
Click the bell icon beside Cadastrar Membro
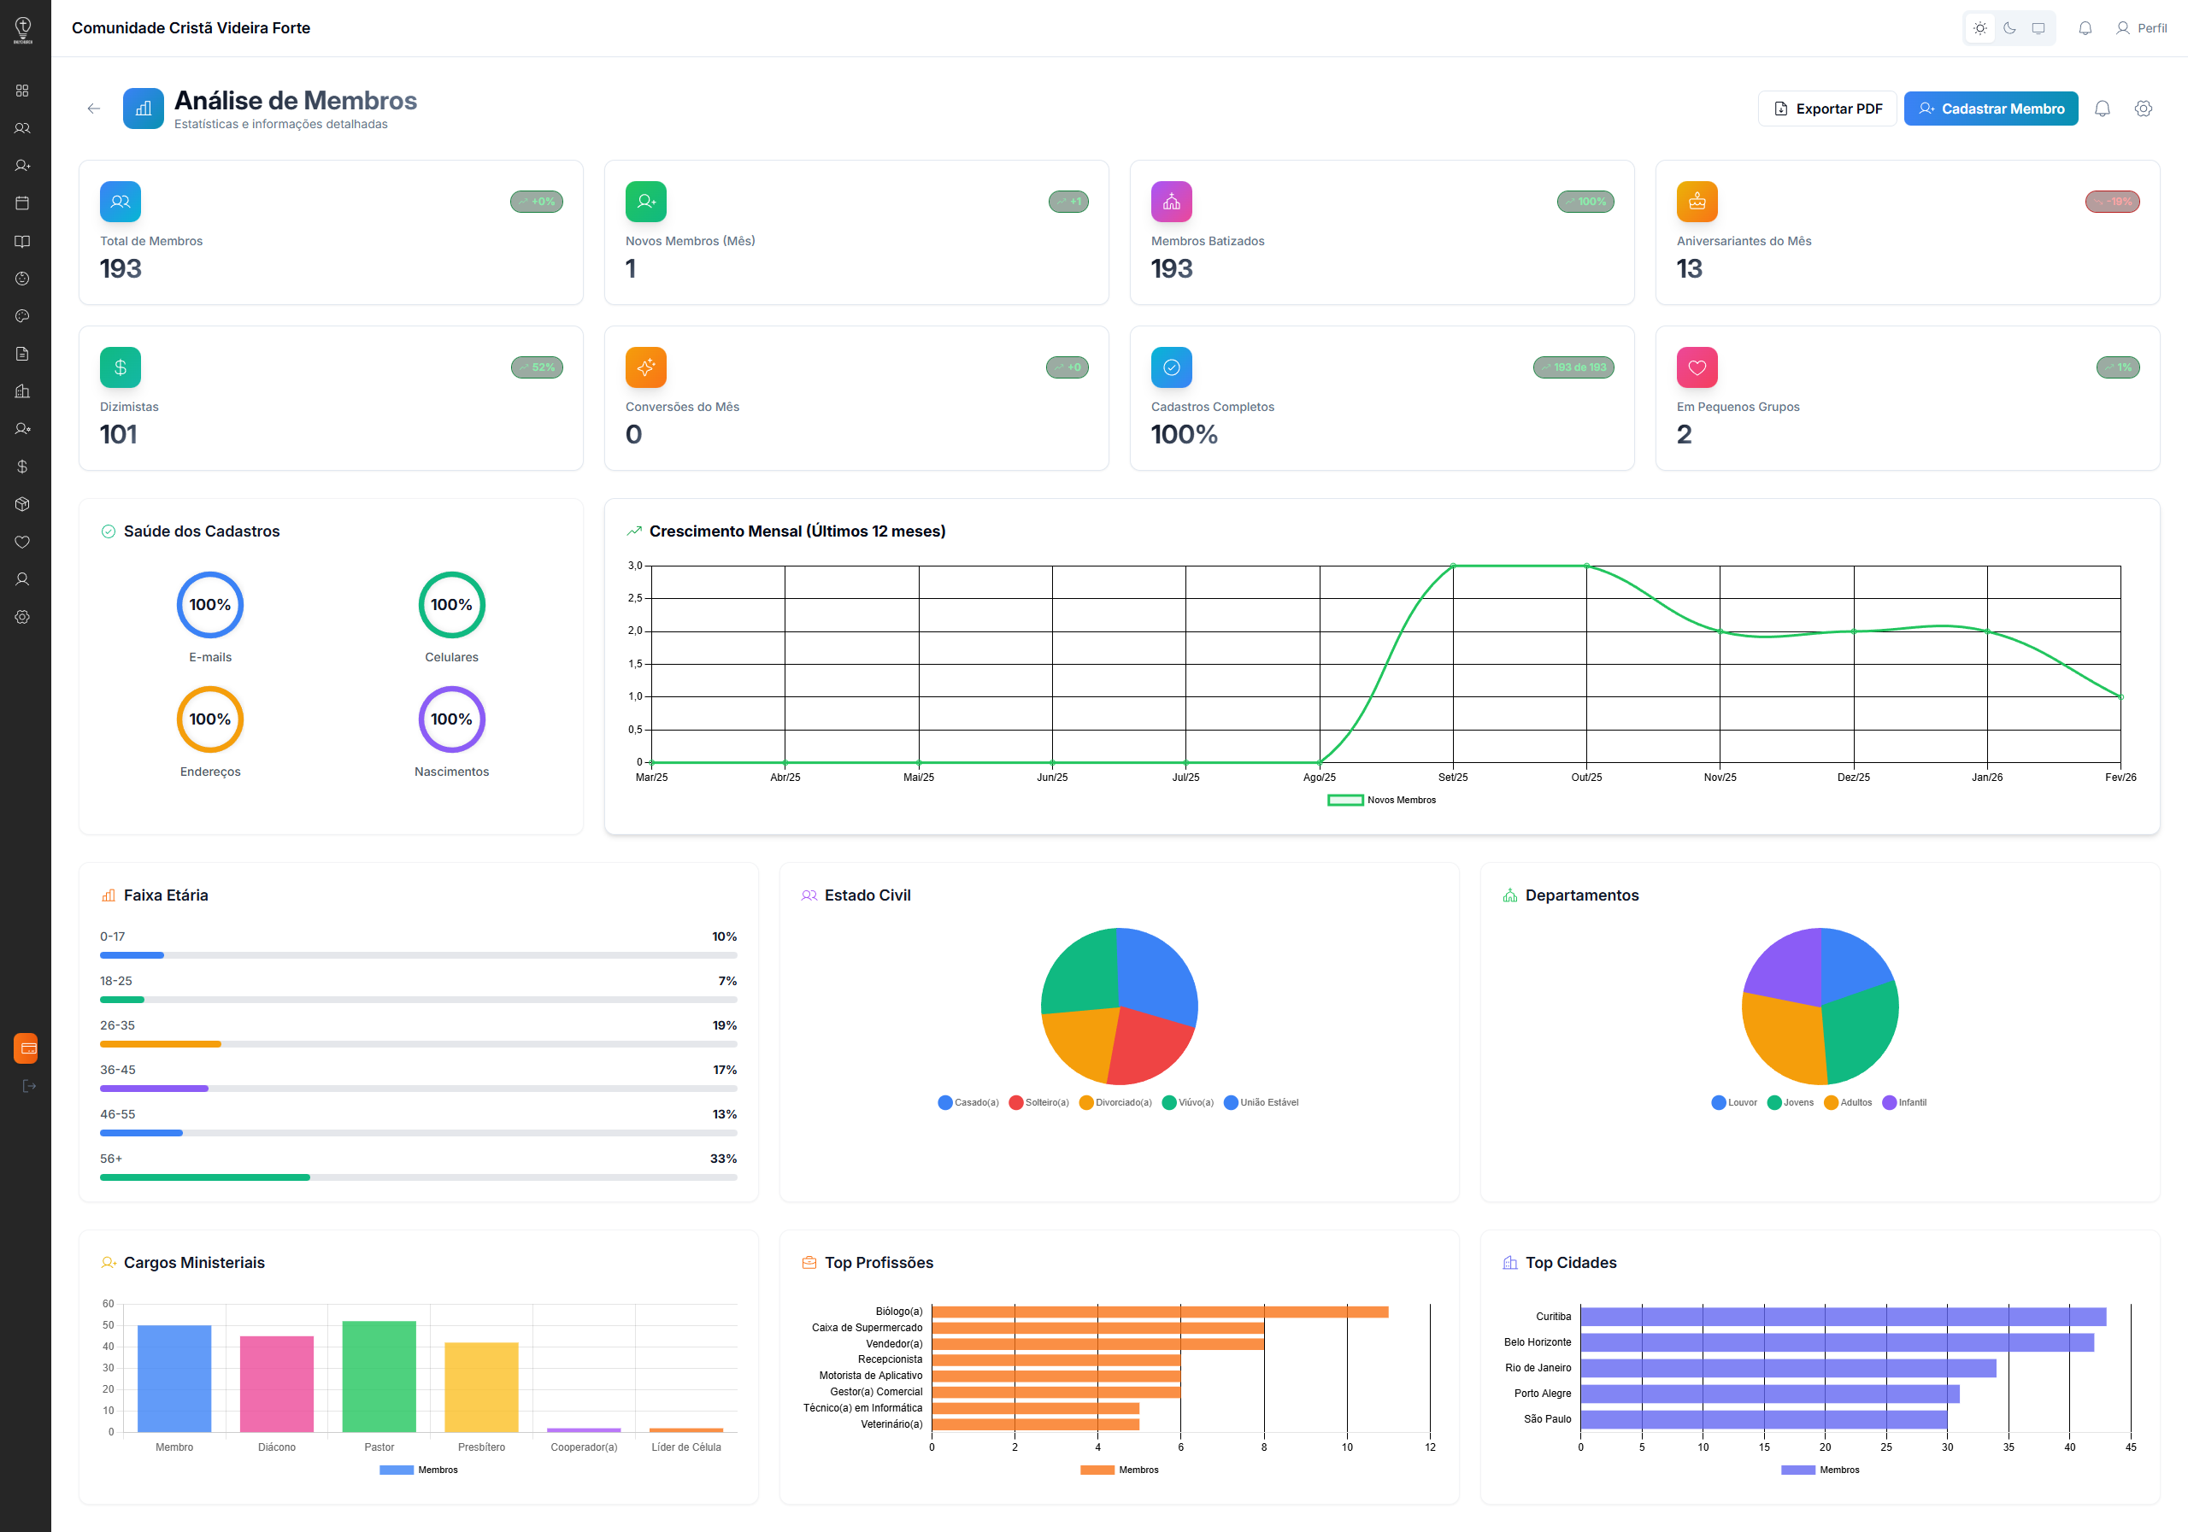(2103, 109)
